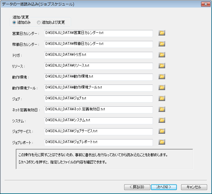Click the 動作環境プール.txt path field
This screenshot has width=212, height=194.
pos(98,88)
